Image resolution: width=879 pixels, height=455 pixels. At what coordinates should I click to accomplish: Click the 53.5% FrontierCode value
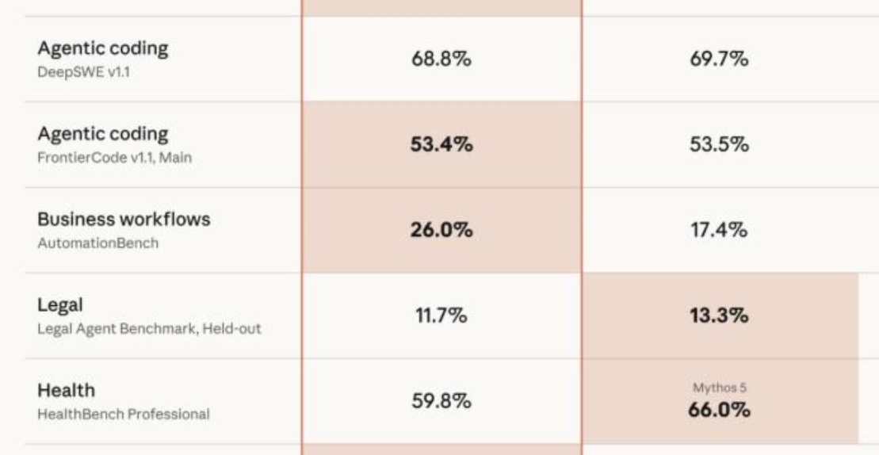(x=719, y=144)
